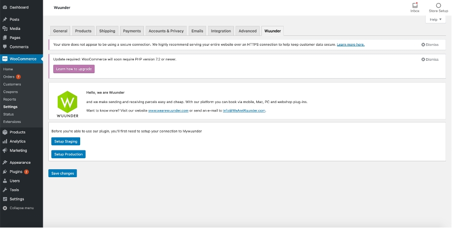The width and height of the screenshot is (452, 228).
Task: Click the 'Hello, we are Wuunder' heading
Action: coord(105,93)
